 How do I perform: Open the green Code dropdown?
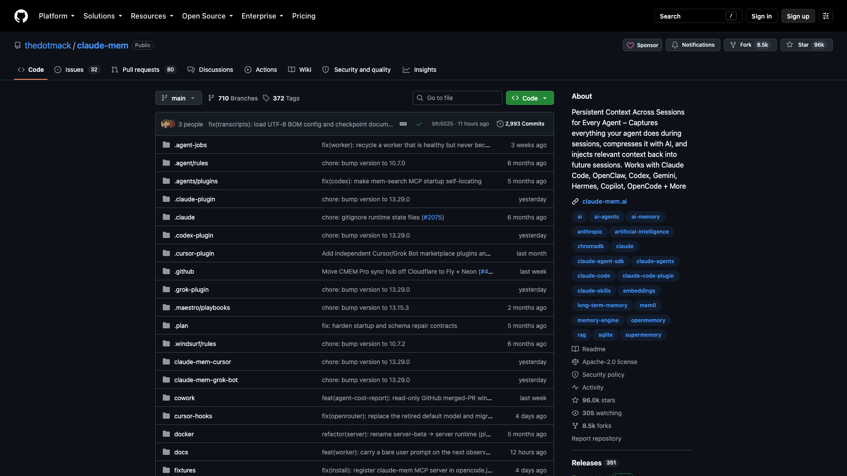coord(530,98)
